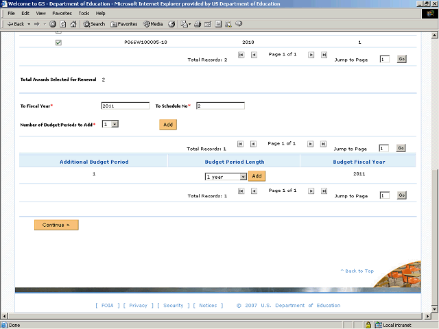439x329 pixels.
Task: Open the Search toolbar button
Action: click(94, 24)
